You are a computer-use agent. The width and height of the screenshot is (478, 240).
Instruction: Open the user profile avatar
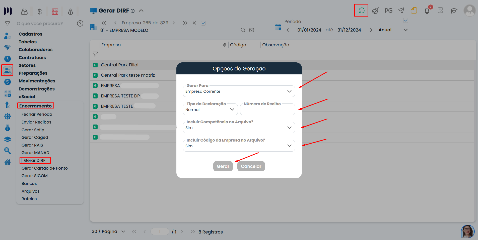pos(469,11)
